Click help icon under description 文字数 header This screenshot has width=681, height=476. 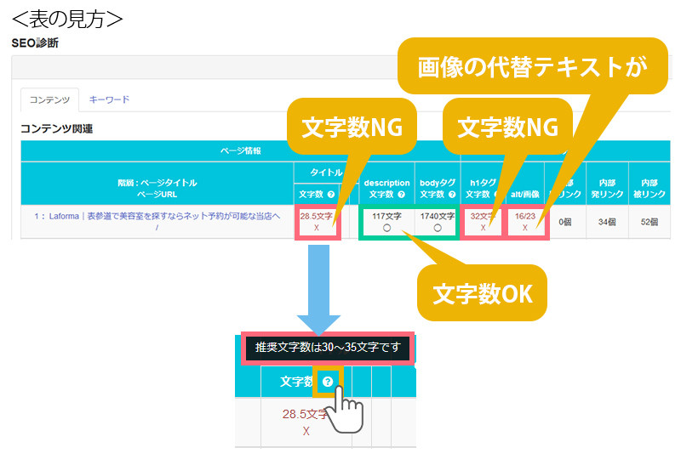(x=401, y=195)
